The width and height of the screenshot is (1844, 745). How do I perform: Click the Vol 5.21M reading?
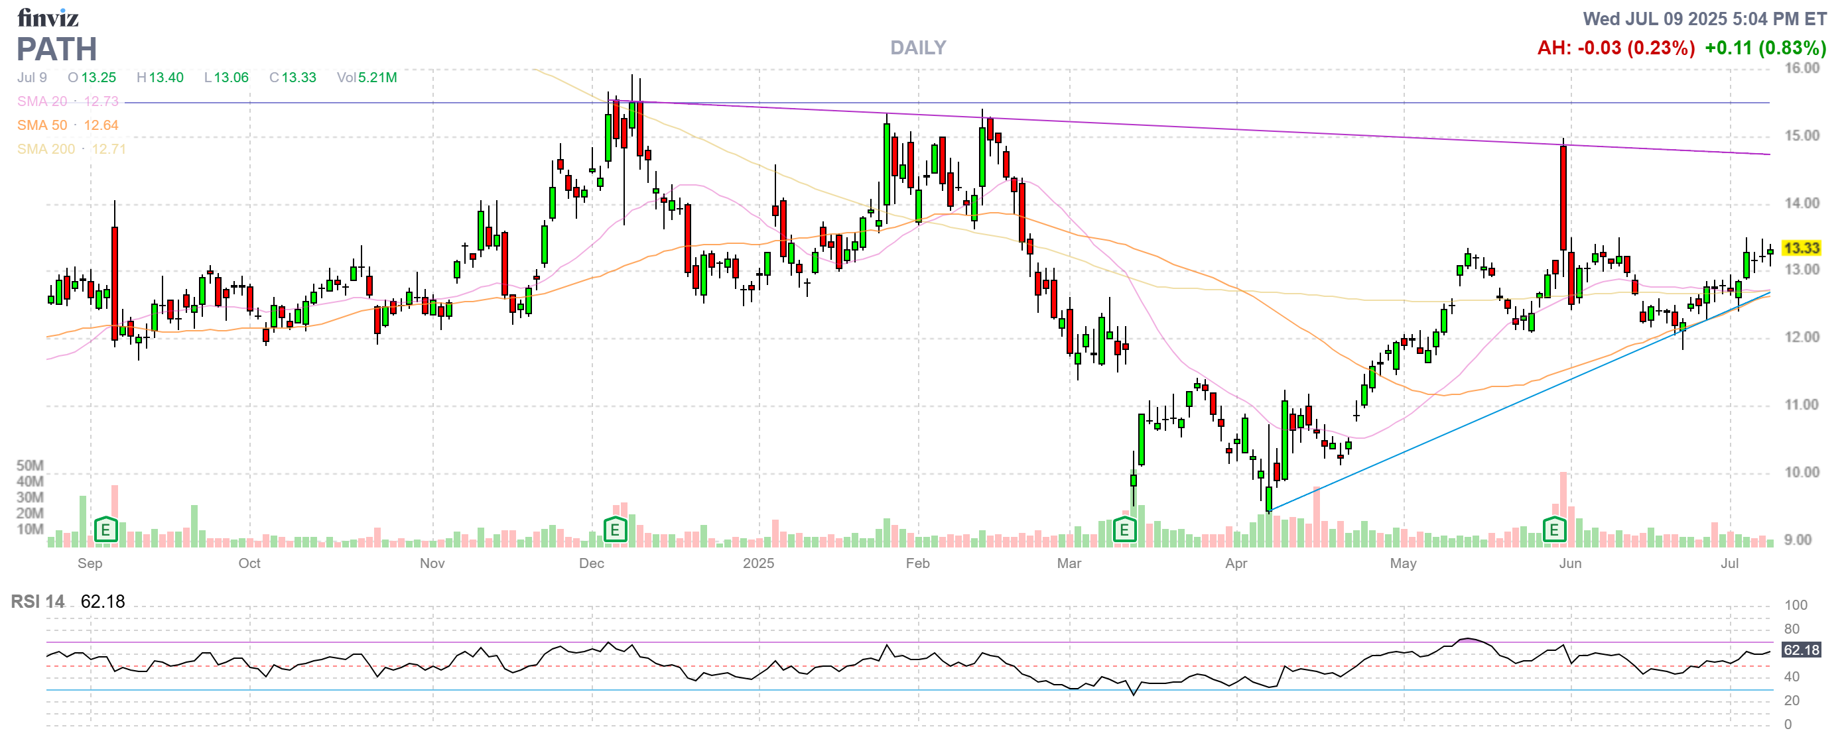(367, 77)
